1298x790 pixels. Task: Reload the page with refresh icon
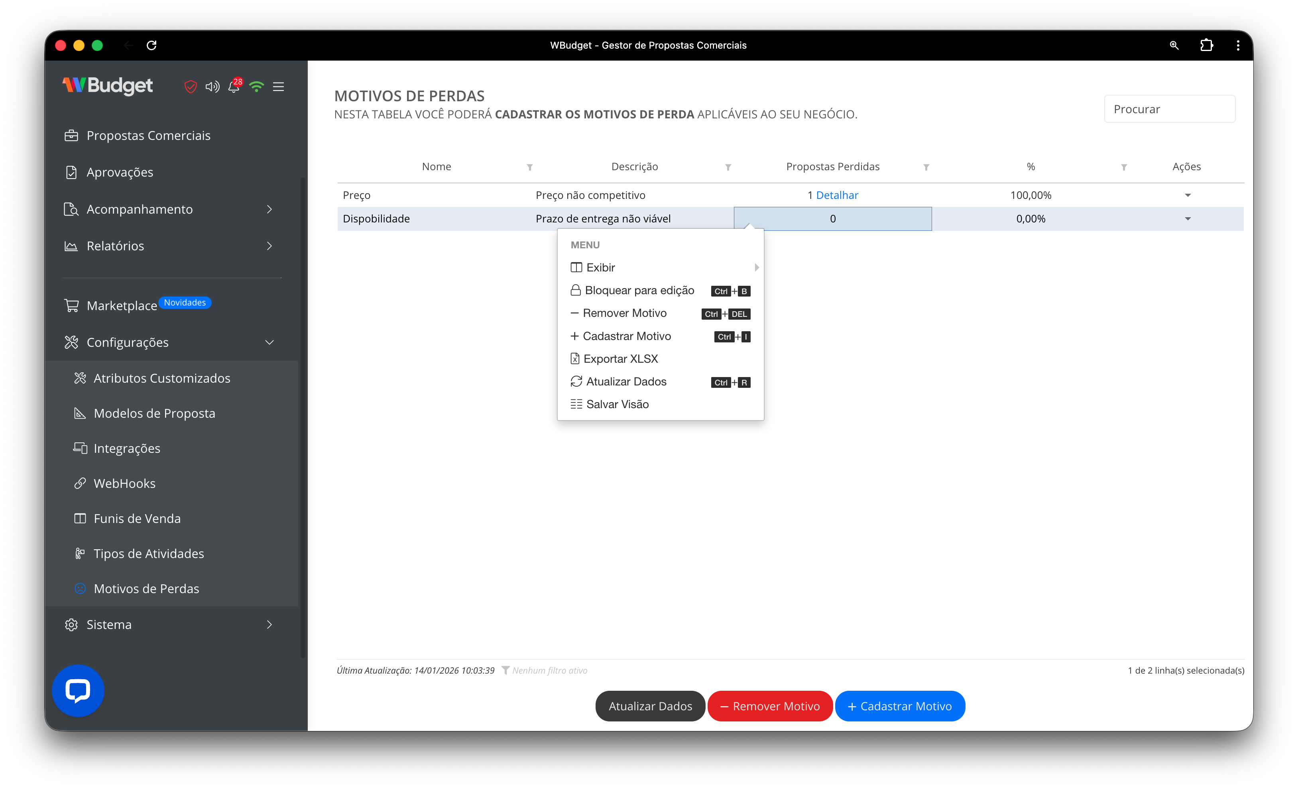pos(152,45)
